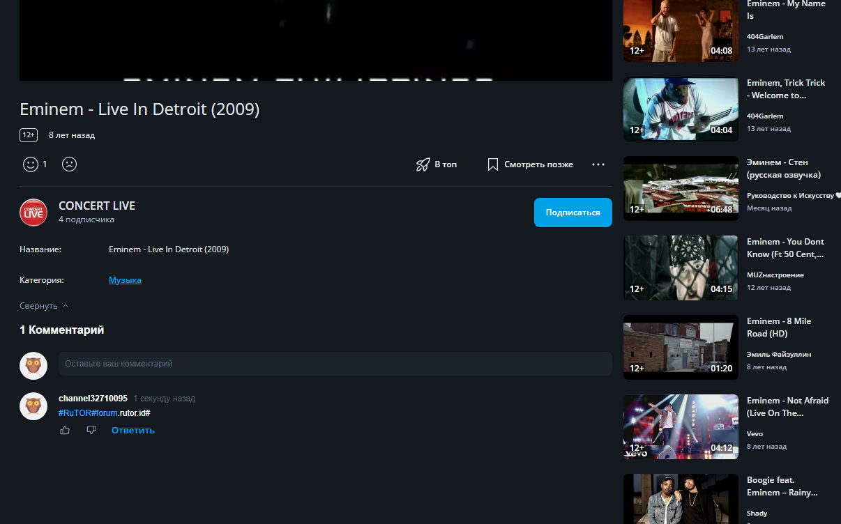The height and width of the screenshot is (524, 841).
Task: Open the 'Музыка' category link
Action: [125, 280]
